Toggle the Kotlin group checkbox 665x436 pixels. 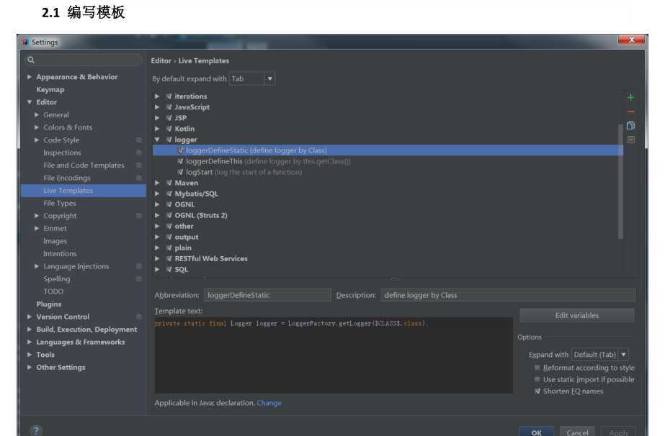pos(169,129)
